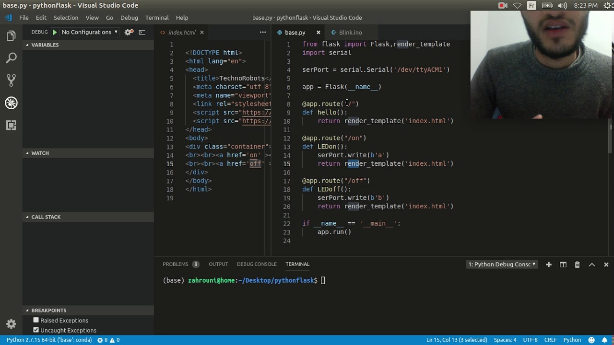Open the Debug view icon
This screenshot has width=614, height=345.
coord(11,103)
